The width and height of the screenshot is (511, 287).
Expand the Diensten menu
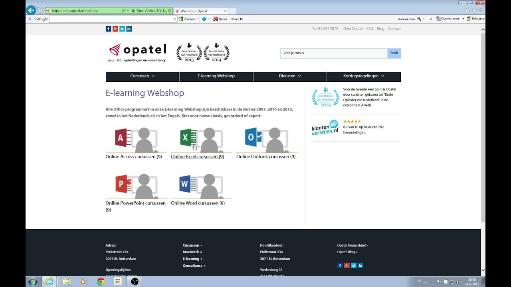(x=290, y=76)
